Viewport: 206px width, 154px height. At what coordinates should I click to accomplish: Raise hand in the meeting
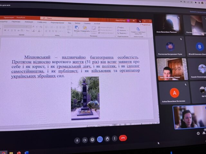pos(107,139)
